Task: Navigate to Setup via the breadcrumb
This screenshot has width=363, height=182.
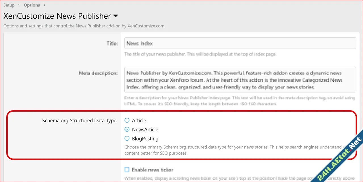Action: (x=9, y=5)
